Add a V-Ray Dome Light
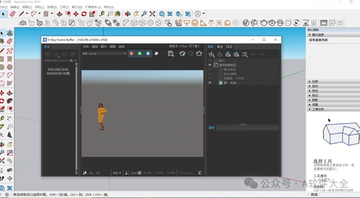The width and height of the screenshot is (360, 198). point(227,23)
